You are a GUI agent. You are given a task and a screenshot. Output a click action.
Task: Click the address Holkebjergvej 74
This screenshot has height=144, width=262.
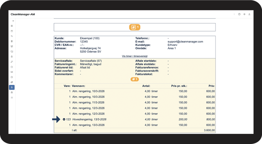[x=90, y=49]
